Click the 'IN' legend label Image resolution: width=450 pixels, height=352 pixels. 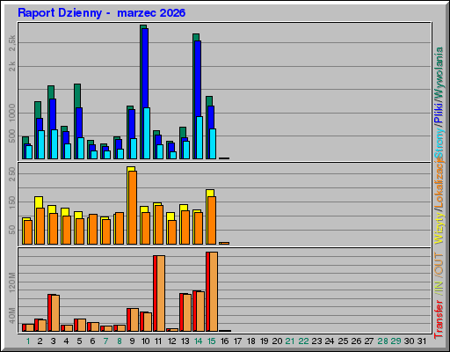439,288
